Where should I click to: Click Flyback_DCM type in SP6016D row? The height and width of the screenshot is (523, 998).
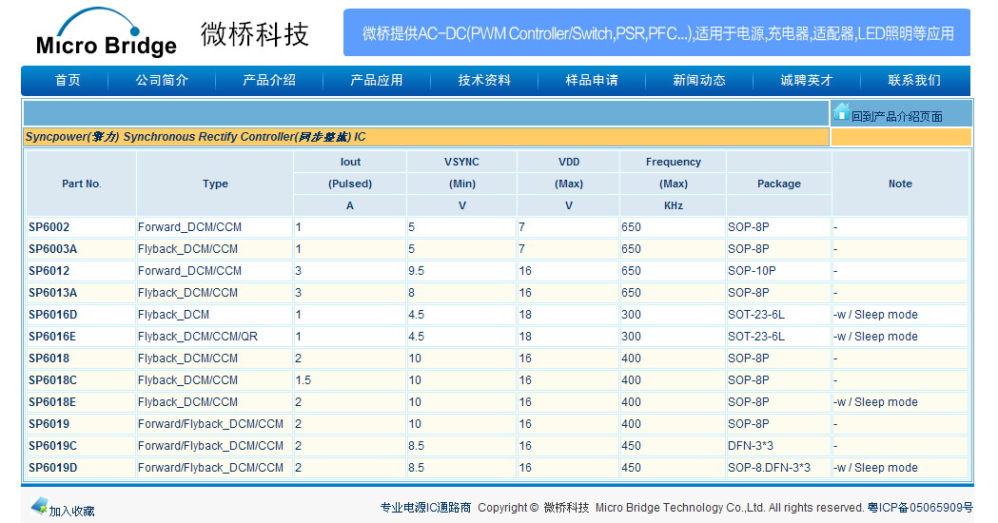173,315
